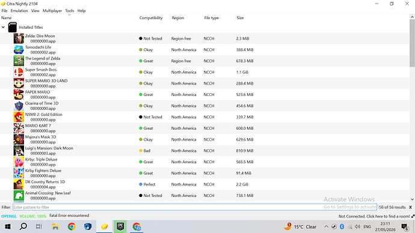415x233 pixels.
Task: Open Windows Start menu
Action: coord(8,226)
